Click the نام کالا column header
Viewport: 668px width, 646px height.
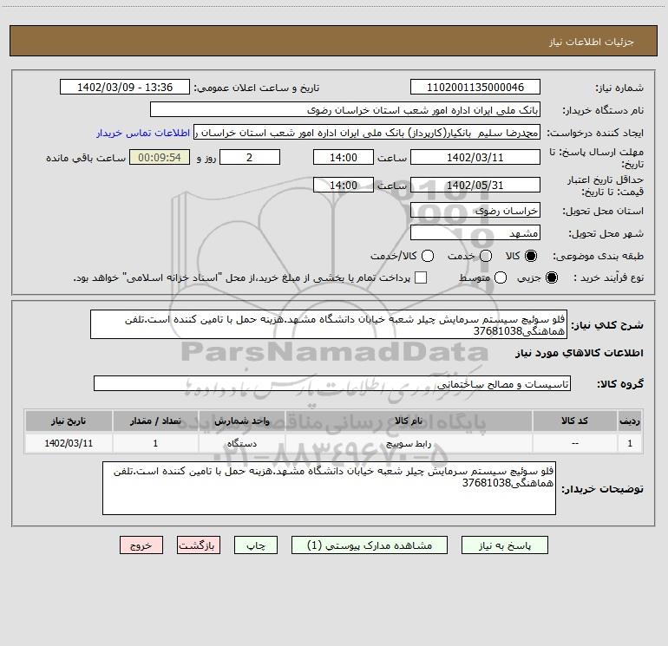point(409,421)
